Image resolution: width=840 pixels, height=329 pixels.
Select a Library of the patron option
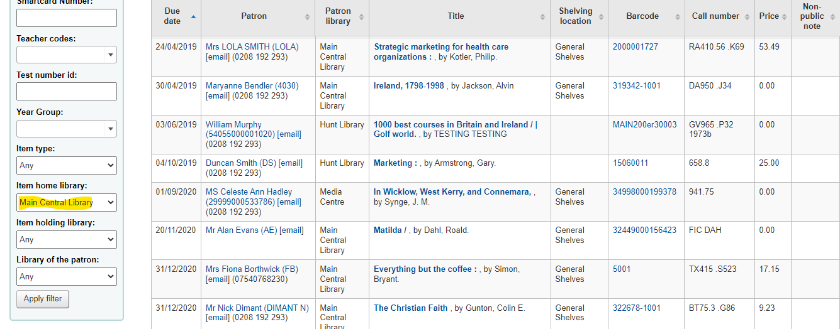point(67,276)
